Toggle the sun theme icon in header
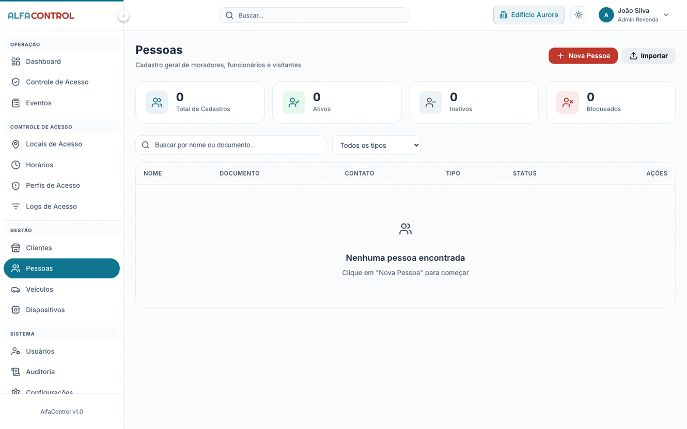This screenshot has width=687, height=429. (579, 15)
